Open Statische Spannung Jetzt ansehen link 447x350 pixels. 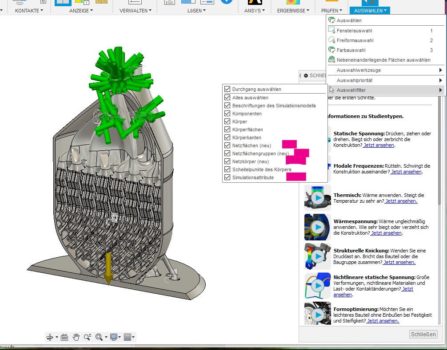(379, 145)
